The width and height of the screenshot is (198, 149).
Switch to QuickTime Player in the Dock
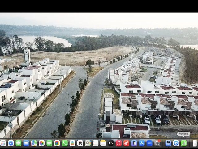[x=176, y=143]
